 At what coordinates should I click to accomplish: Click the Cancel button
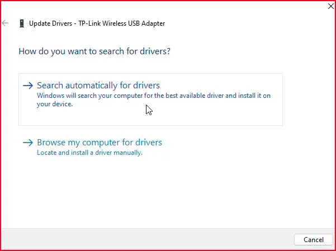click(313, 239)
